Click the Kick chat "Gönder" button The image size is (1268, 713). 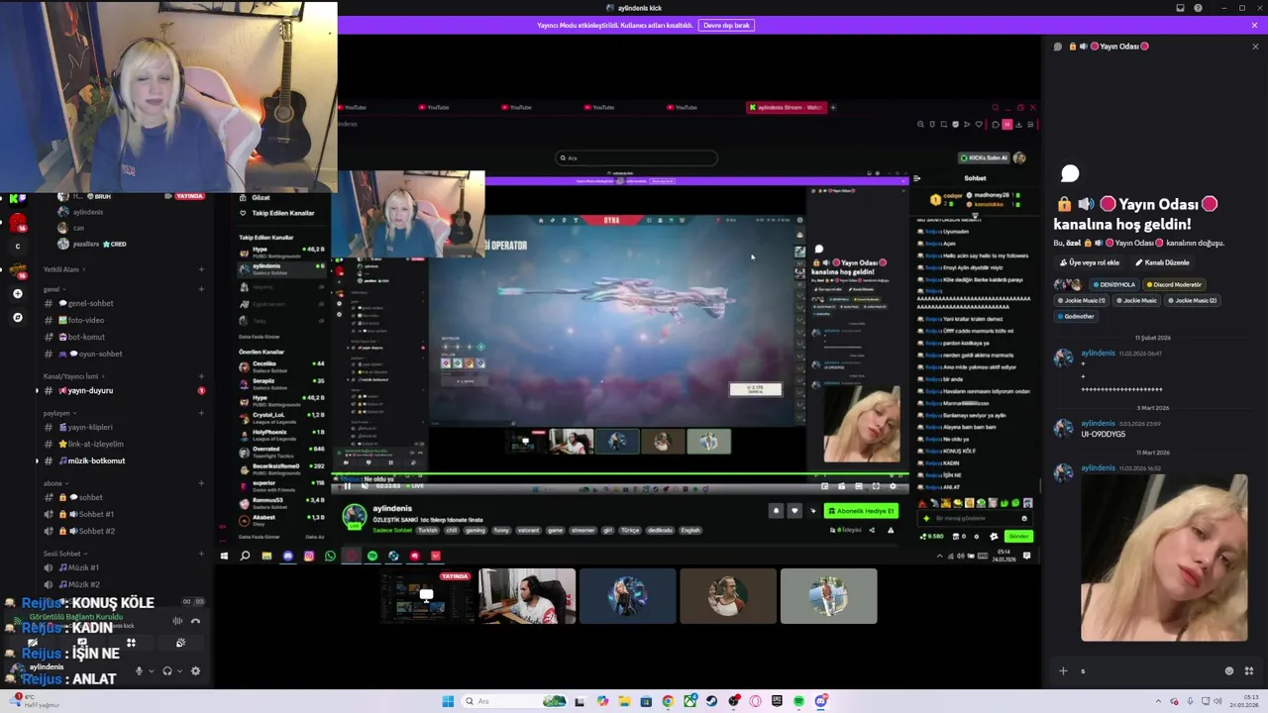coord(1018,537)
